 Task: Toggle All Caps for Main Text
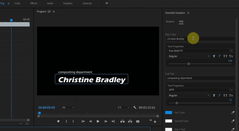(x=225, y=56)
